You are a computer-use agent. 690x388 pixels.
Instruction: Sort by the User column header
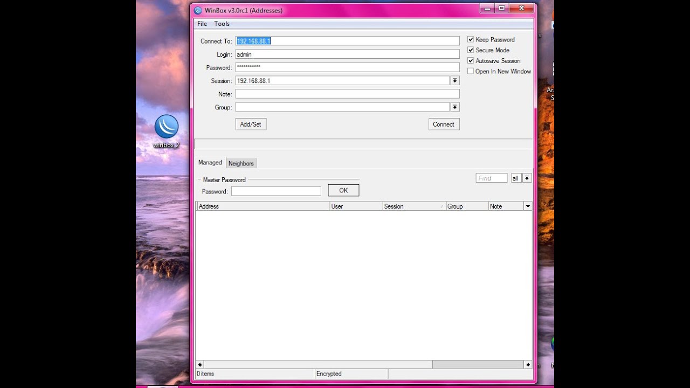pos(356,206)
